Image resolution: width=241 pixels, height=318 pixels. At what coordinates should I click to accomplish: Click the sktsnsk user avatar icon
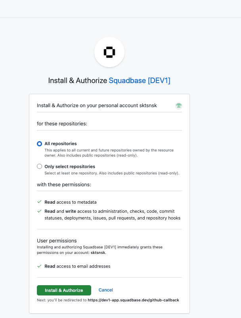tap(179, 106)
